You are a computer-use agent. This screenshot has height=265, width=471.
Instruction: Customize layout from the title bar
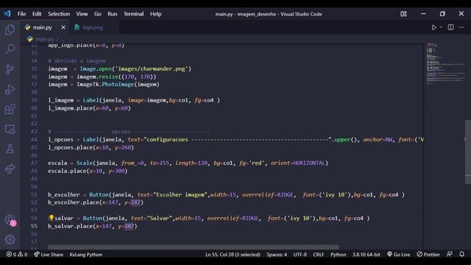(403, 14)
